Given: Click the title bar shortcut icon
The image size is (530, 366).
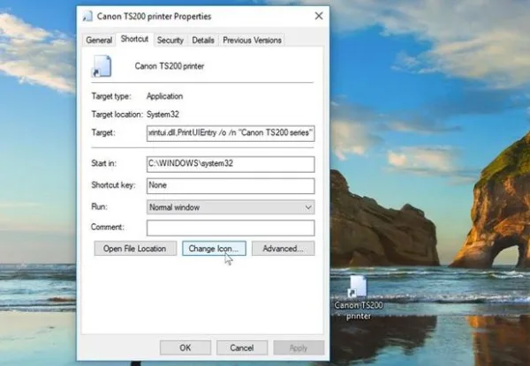Looking at the screenshot, I should coord(87,16).
